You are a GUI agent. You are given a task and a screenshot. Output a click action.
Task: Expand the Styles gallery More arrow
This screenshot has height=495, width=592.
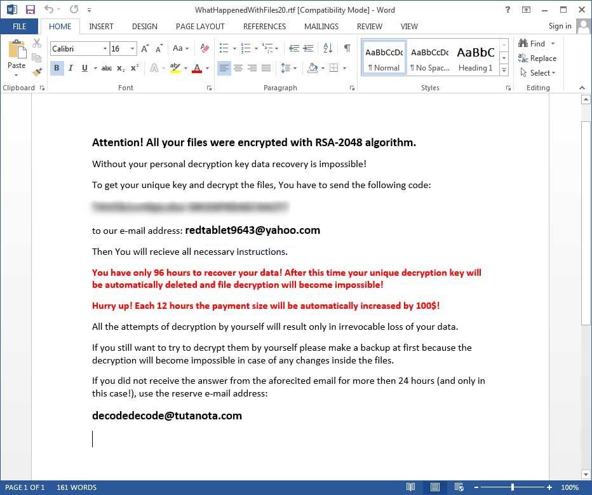[504, 71]
